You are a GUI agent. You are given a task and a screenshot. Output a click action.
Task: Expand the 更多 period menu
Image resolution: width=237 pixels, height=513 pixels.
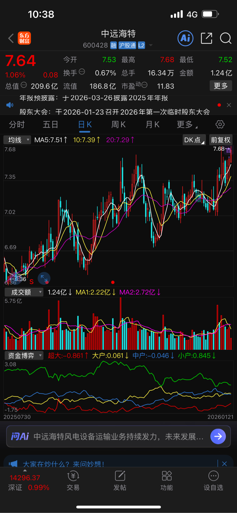(187, 124)
